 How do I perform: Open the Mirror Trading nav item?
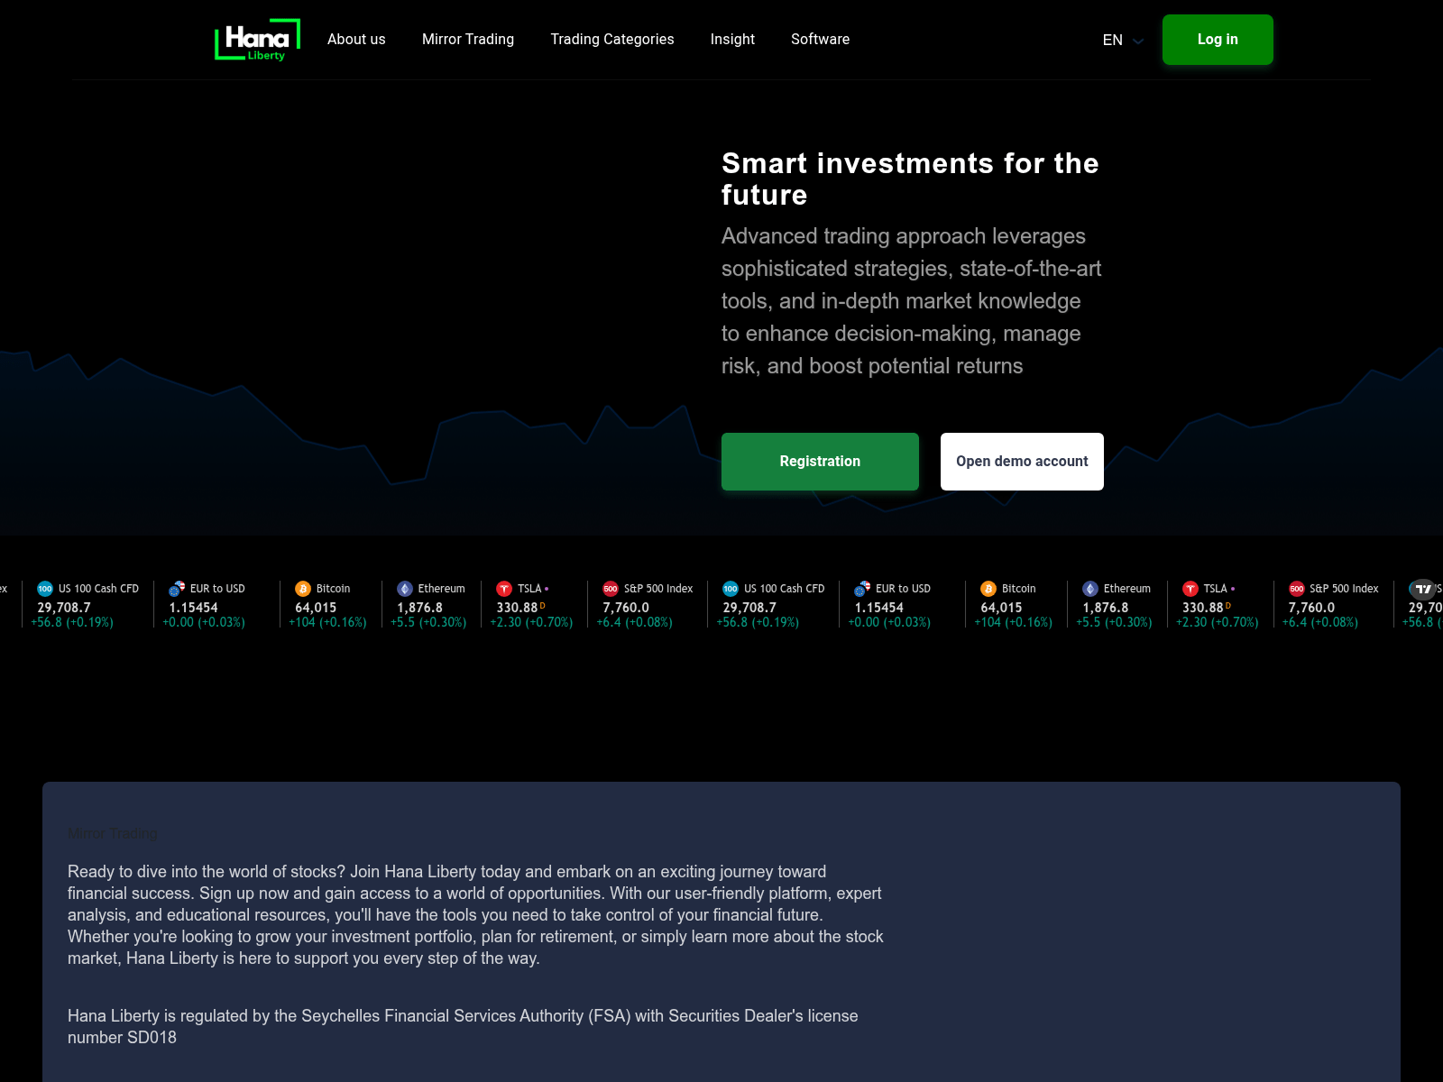(x=468, y=40)
